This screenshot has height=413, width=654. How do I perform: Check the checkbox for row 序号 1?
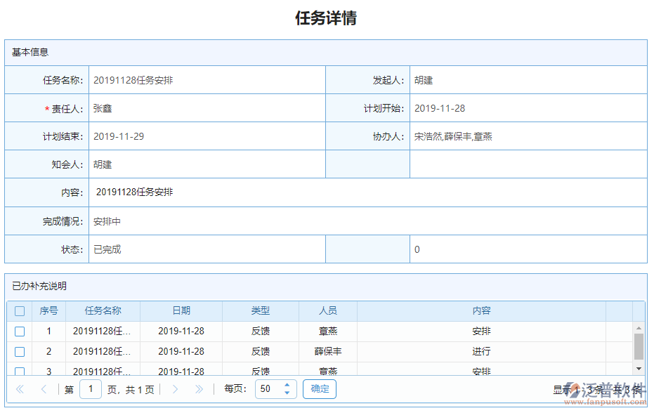pyautogui.click(x=20, y=332)
